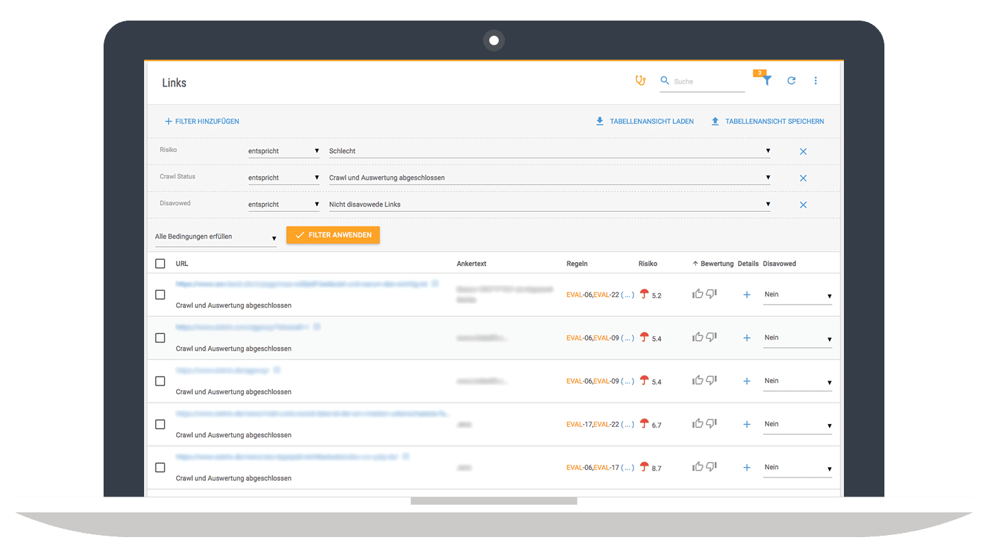988x557 pixels.
Task: Open Disavowed 'Nein' dropdown for risk 5.2 row
Action: pos(797,295)
